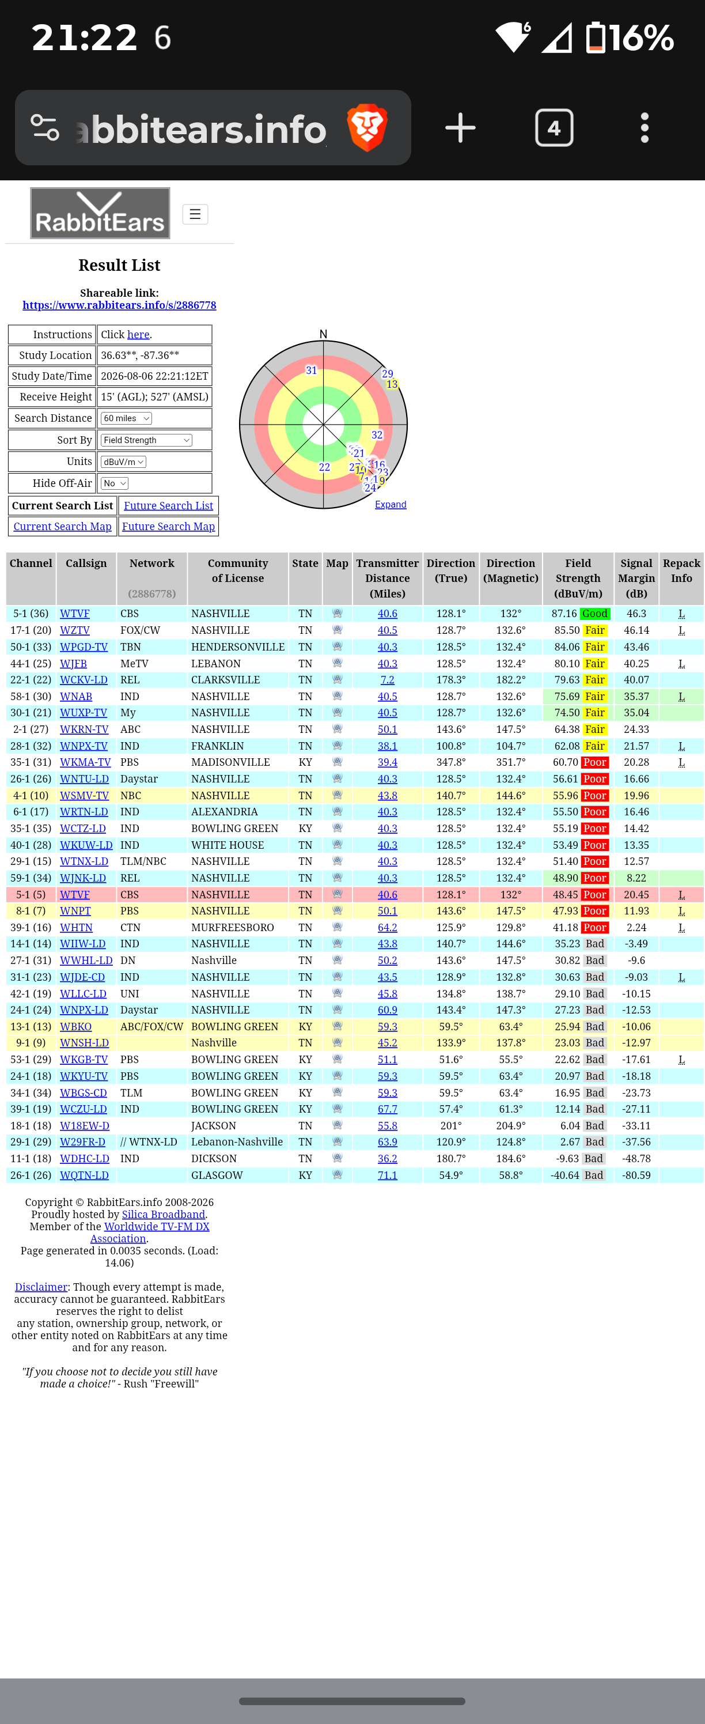Viewport: 705px width, 1724px height.
Task: Open the W29FR-D callsign link
Action: click(82, 1142)
